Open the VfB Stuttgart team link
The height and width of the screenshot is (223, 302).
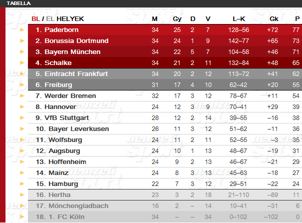click(x=66, y=117)
